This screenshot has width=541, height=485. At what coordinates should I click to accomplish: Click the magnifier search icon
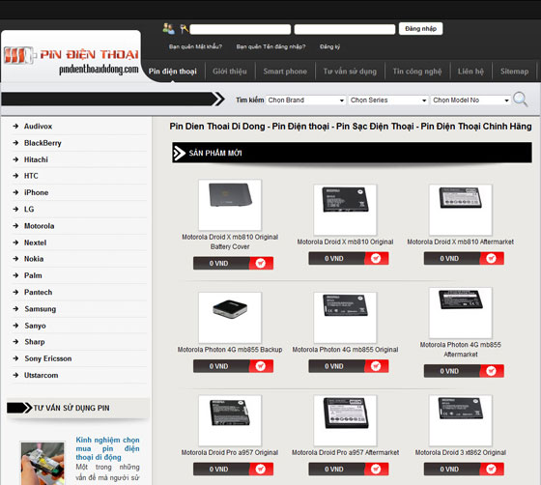pyautogui.click(x=520, y=100)
